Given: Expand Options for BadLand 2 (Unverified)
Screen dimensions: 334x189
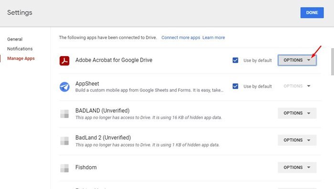Looking at the screenshot, I should pyautogui.click(x=297, y=140).
